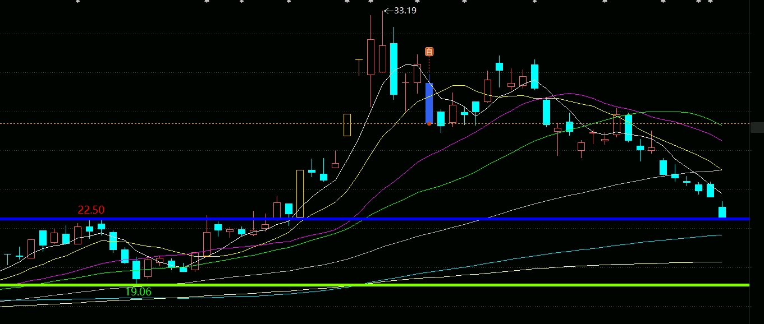The width and height of the screenshot is (764, 324).
Task: Select the last cyan candle touching the blue line
Action: [x=722, y=212]
